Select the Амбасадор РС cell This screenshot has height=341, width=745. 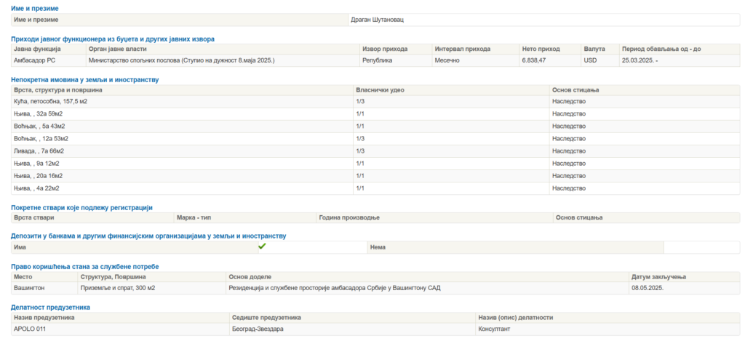coord(35,60)
